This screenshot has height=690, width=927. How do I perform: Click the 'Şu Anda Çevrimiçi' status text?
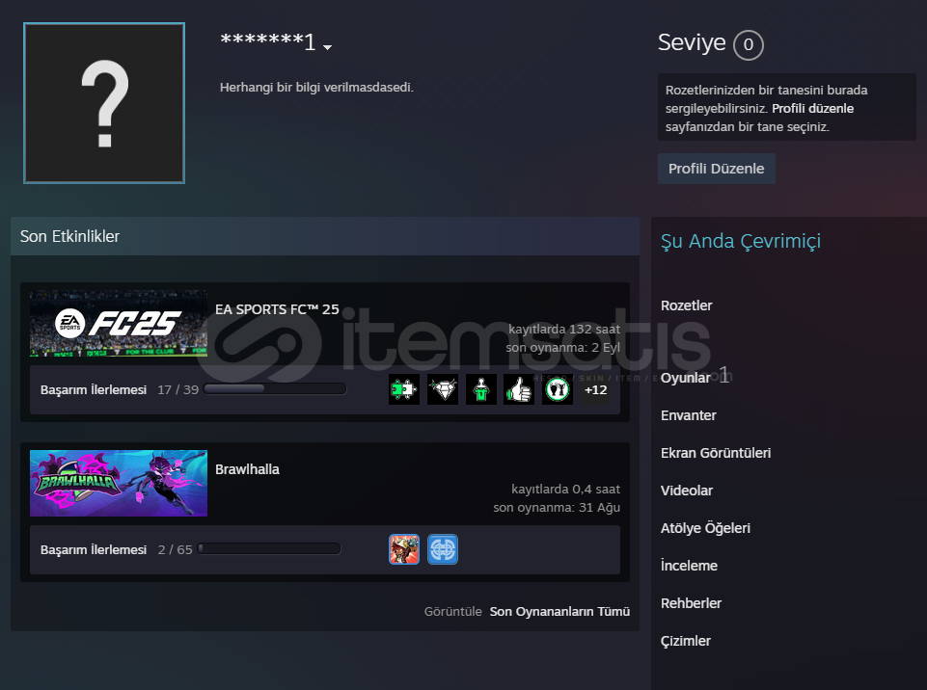[741, 241]
